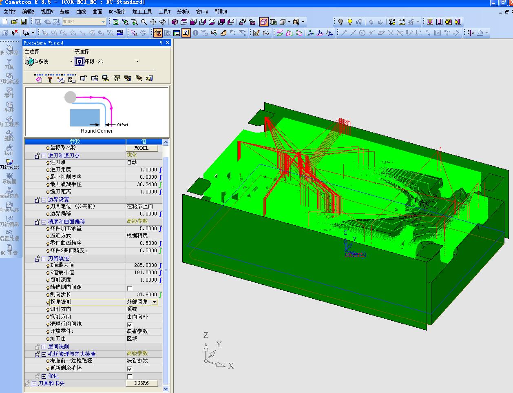Click the yellow light bulb icon
513x393 pixels.
(349, 22)
